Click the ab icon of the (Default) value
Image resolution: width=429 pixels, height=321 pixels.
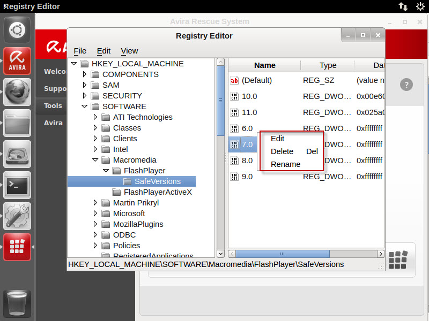coord(234,80)
